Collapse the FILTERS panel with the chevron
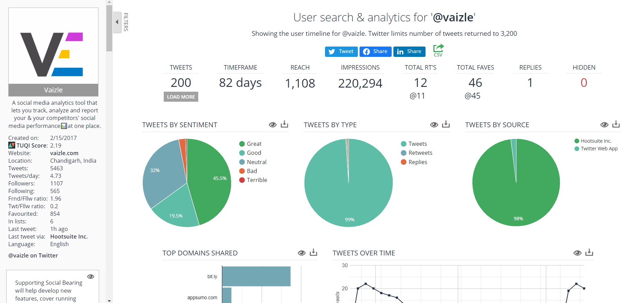 coord(117,22)
